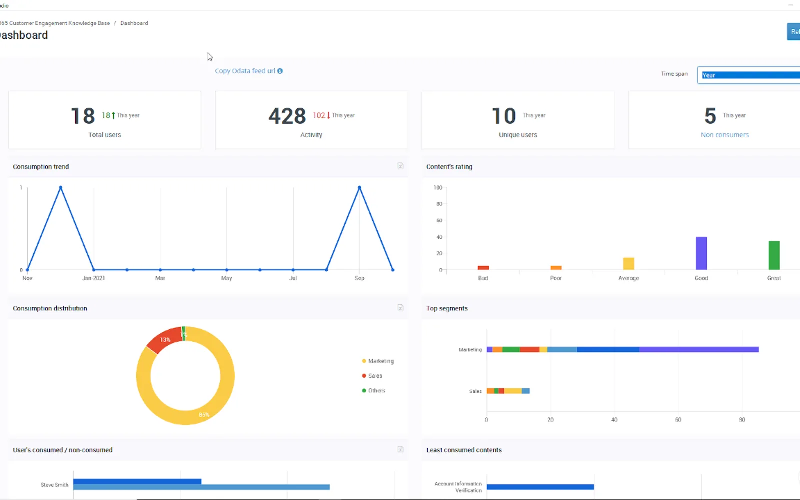Click the Least consumed contents heading
800x500 pixels.
point(464,450)
